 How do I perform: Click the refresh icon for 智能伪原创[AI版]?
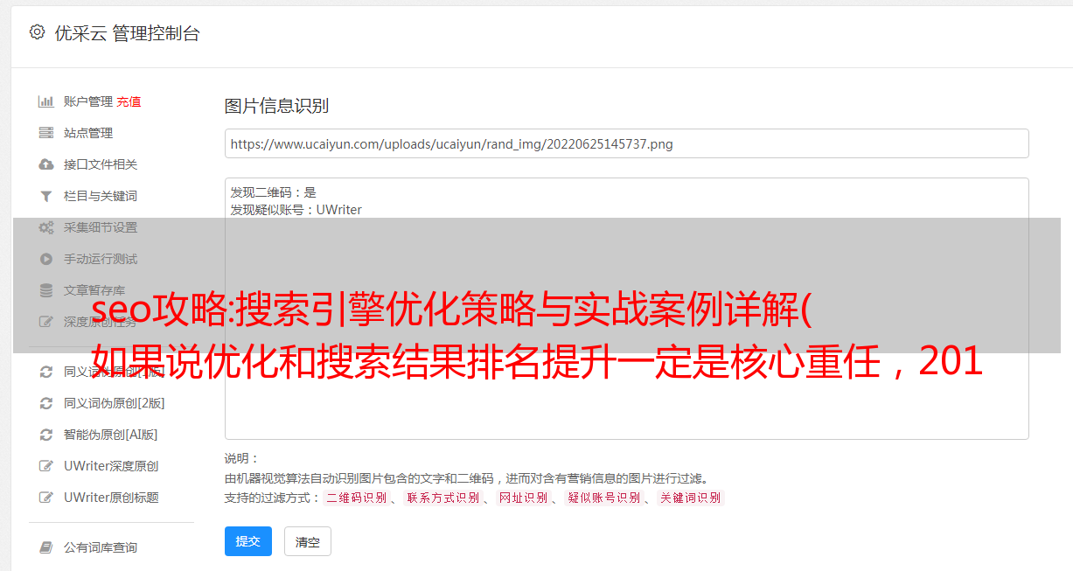coord(46,435)
